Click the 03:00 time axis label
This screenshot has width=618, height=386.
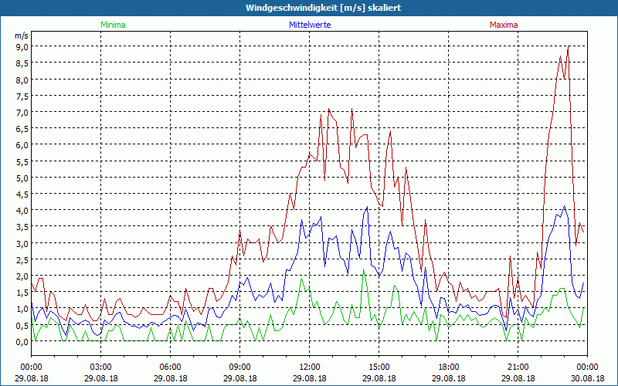101,367
